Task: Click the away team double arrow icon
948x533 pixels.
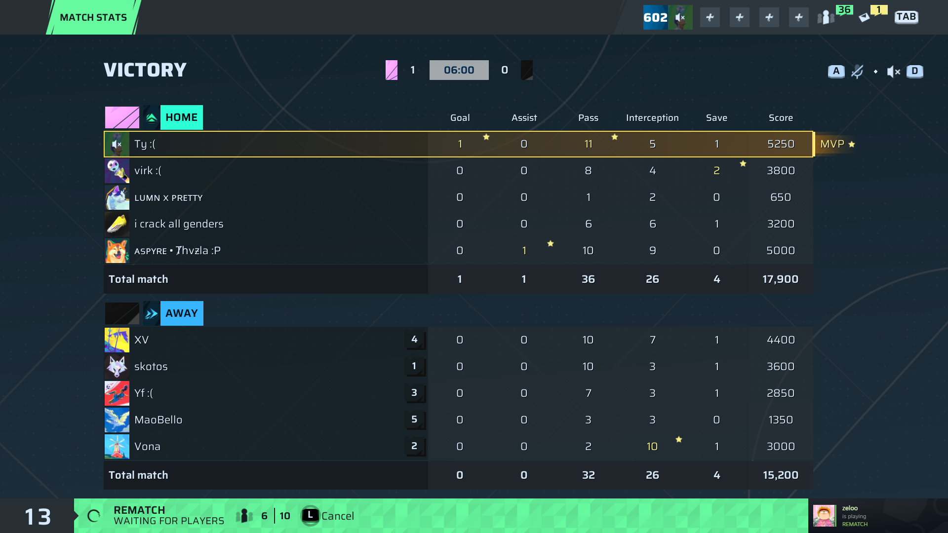Action: [x=152, y=313]
